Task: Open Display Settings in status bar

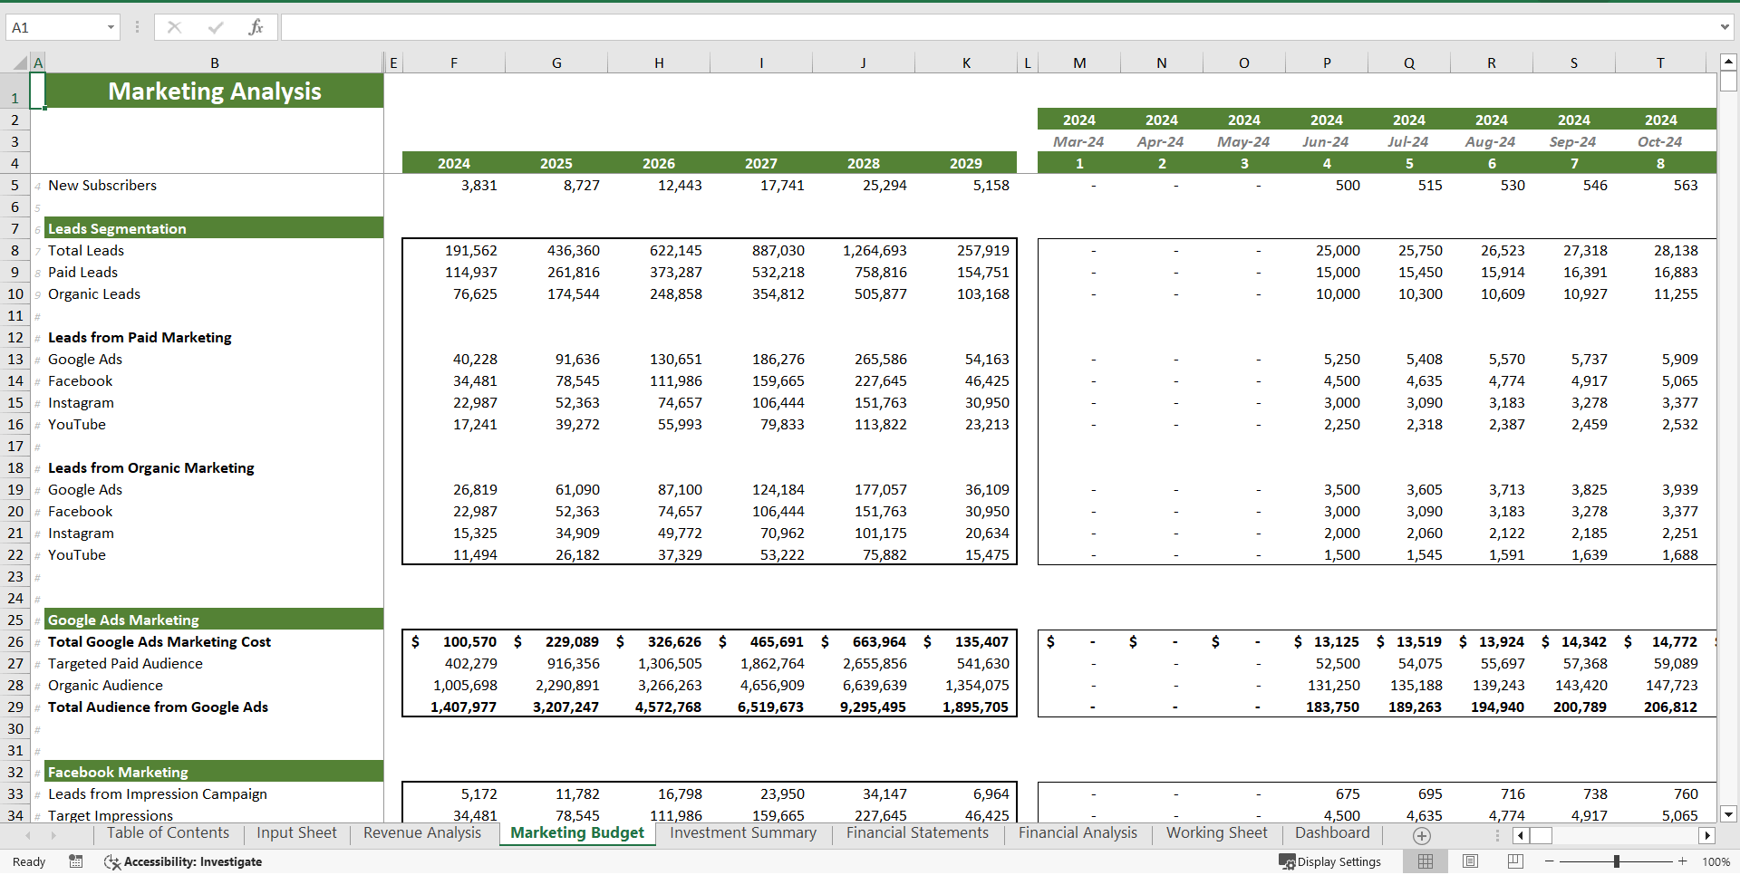Action: coord(1330,861)
